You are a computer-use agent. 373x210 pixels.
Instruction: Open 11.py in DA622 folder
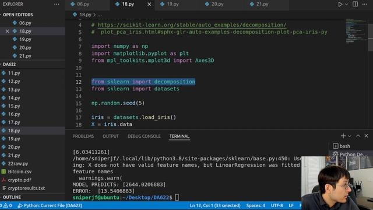point(14,73)
